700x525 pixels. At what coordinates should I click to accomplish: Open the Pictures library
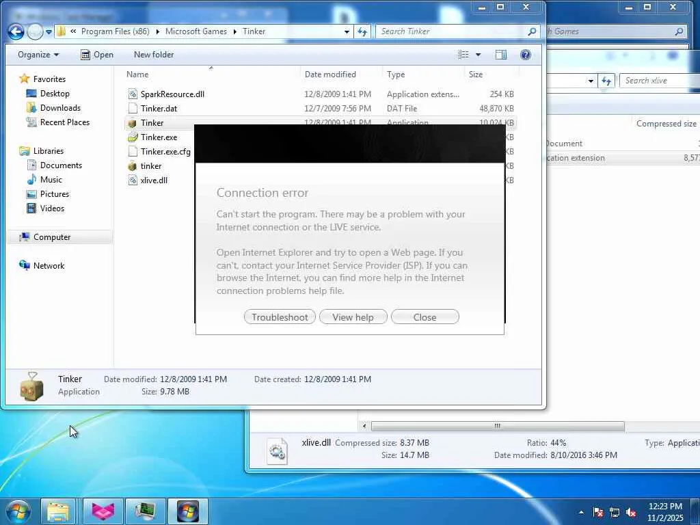tap(55, 193)
